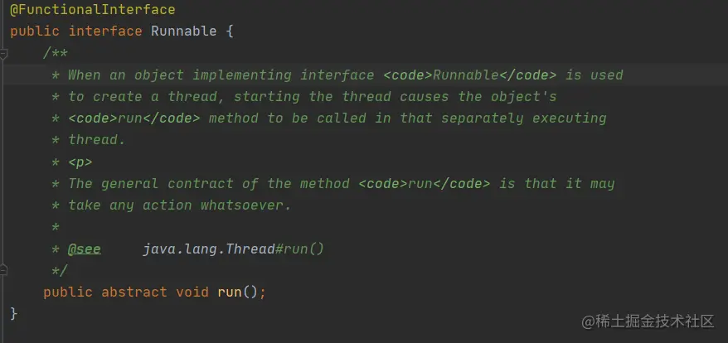This screenshot has height=343, width=728.
Task: Click the comment line reading thread.
Action: [x=97, y=140]
